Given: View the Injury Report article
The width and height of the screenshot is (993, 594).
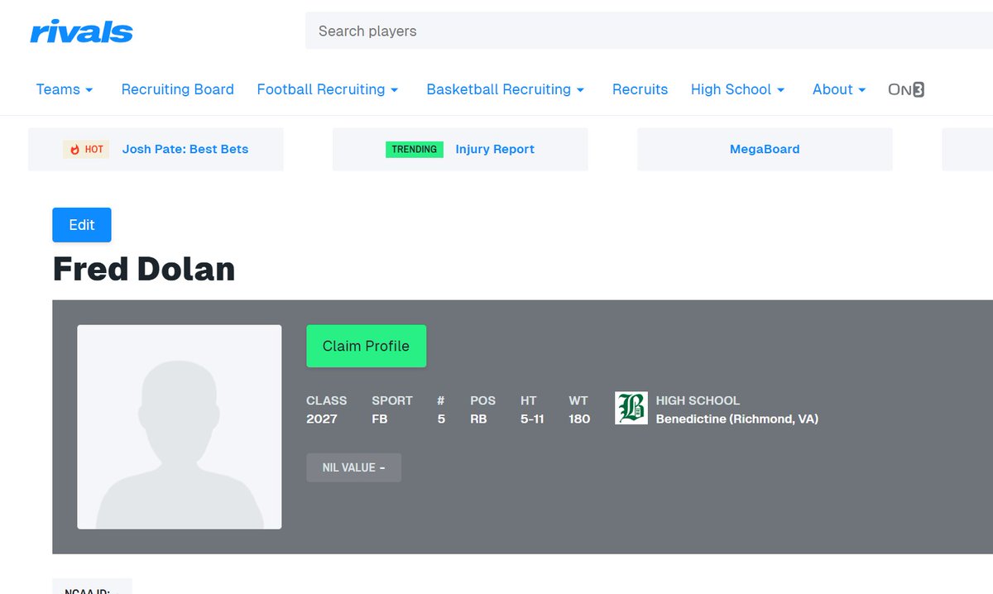Looking at the screenshot, I should (495, 149).
